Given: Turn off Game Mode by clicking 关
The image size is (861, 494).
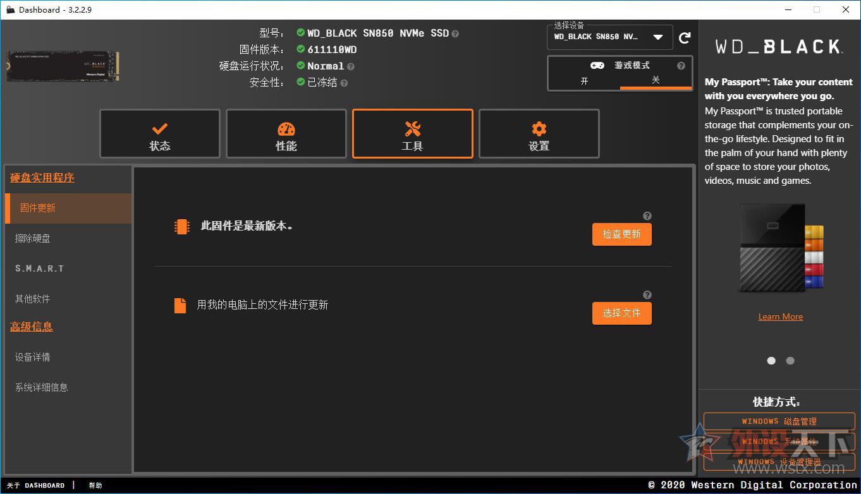Looking at the screenshot, I should (656, 80).
